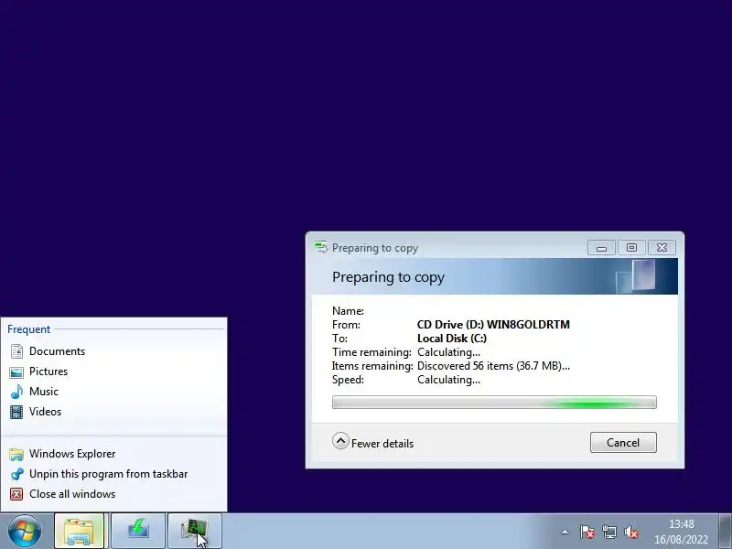Show hidden tray icons arrow
Image resolution: width=732 pixels, height=549 pixels.
coord(565,532)
